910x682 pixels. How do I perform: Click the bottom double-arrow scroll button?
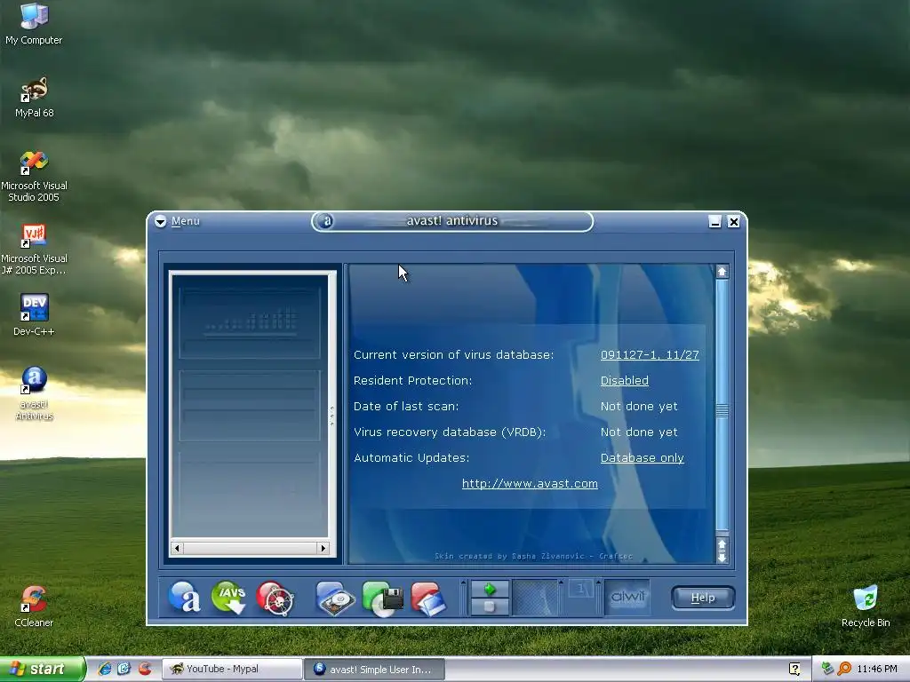pyautogui.click(x=722, y=551)
